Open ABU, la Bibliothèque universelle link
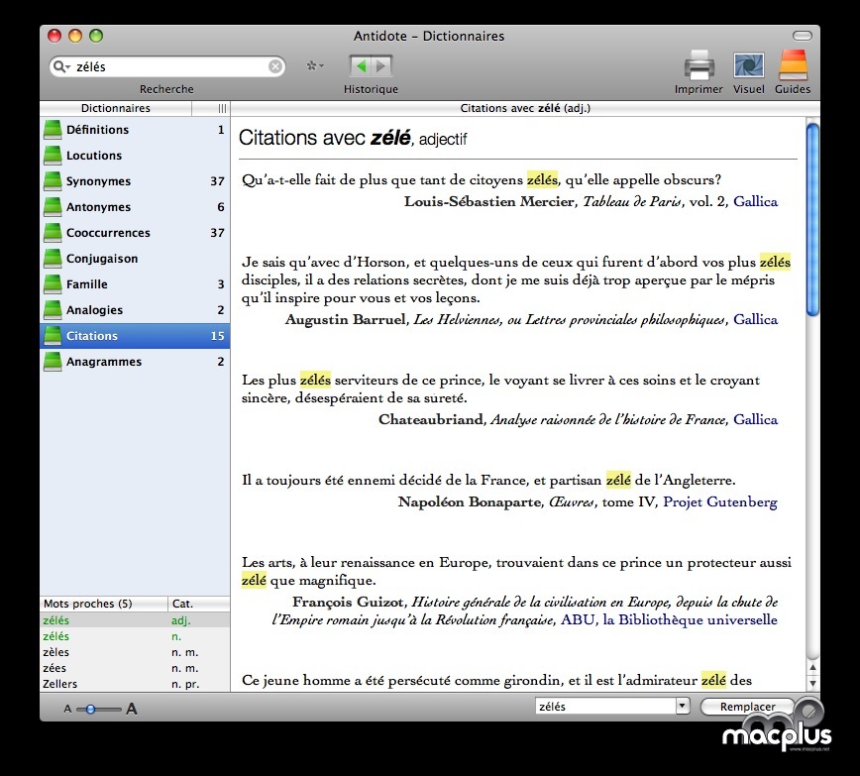 [669, 619]
